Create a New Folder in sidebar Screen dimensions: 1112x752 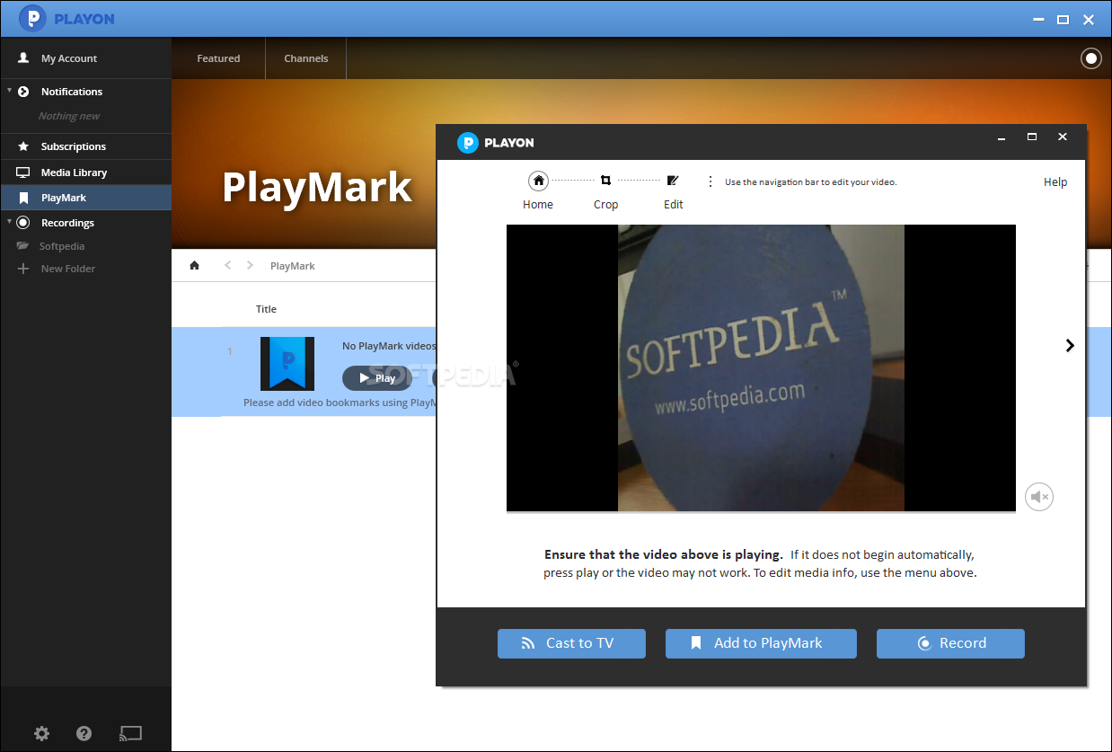click(67, 269)
